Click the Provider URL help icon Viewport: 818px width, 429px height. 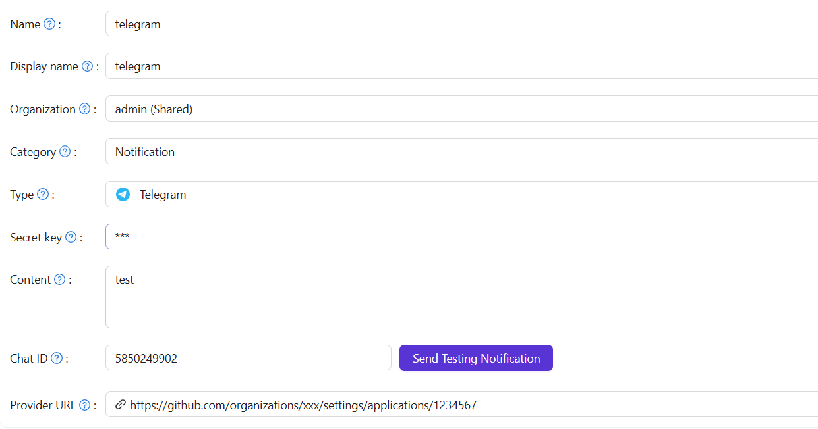click(86, 405)
